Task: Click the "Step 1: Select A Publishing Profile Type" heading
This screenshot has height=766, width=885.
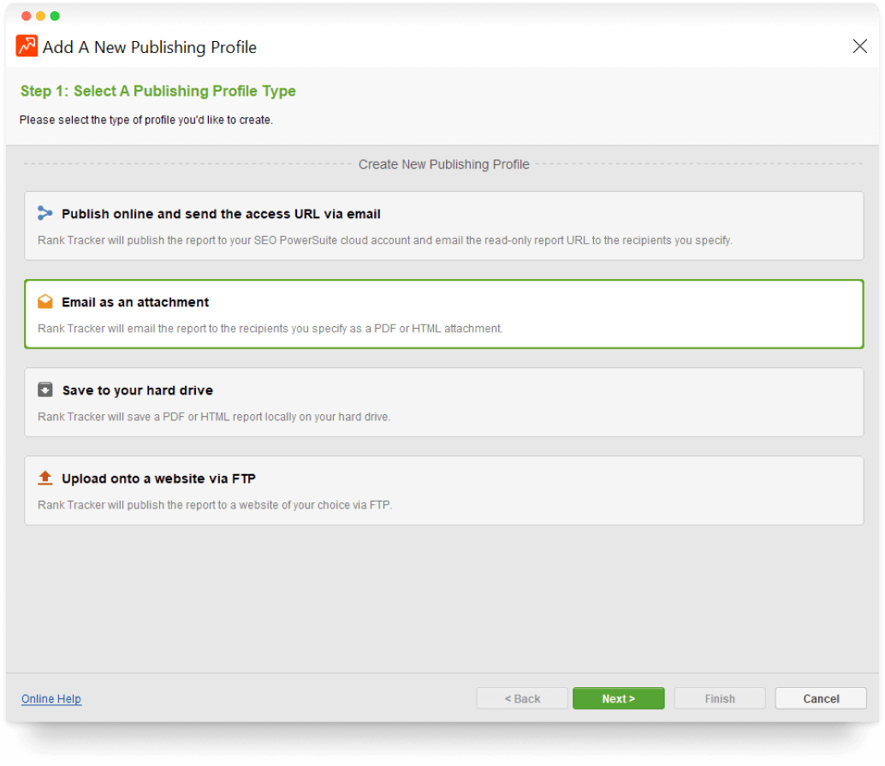Action: click(158, 91)
